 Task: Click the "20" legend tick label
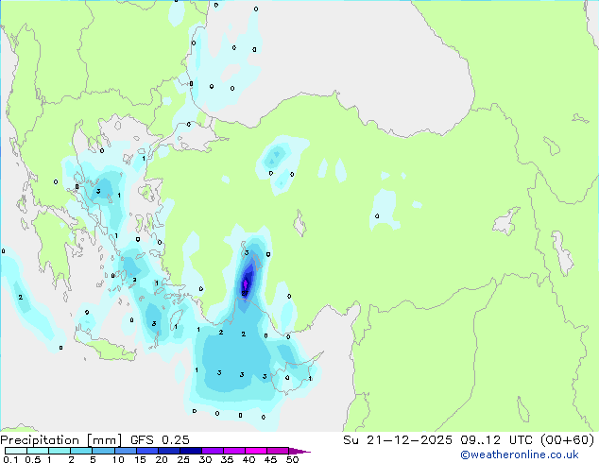point(162,459)
